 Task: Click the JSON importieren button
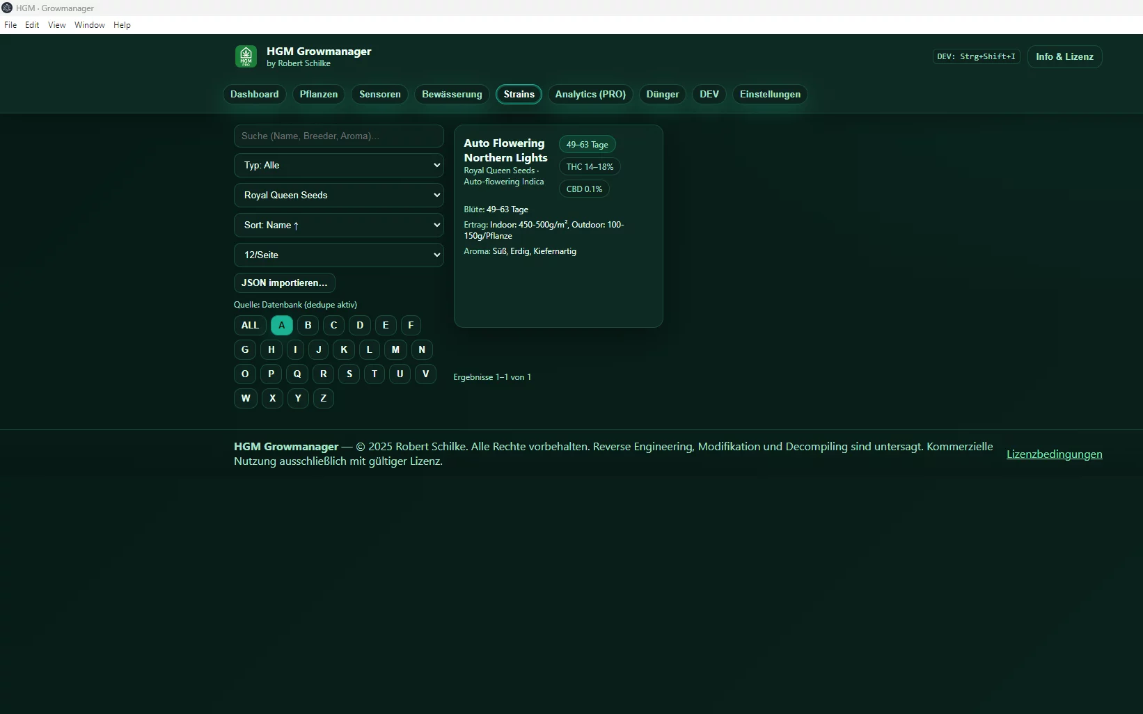[284, 283]
